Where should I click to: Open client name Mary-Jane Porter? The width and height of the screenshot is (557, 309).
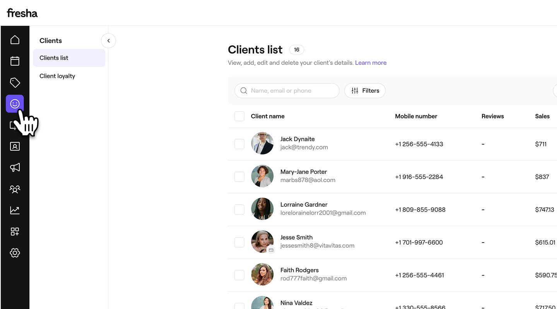click(x=304, y=172)
